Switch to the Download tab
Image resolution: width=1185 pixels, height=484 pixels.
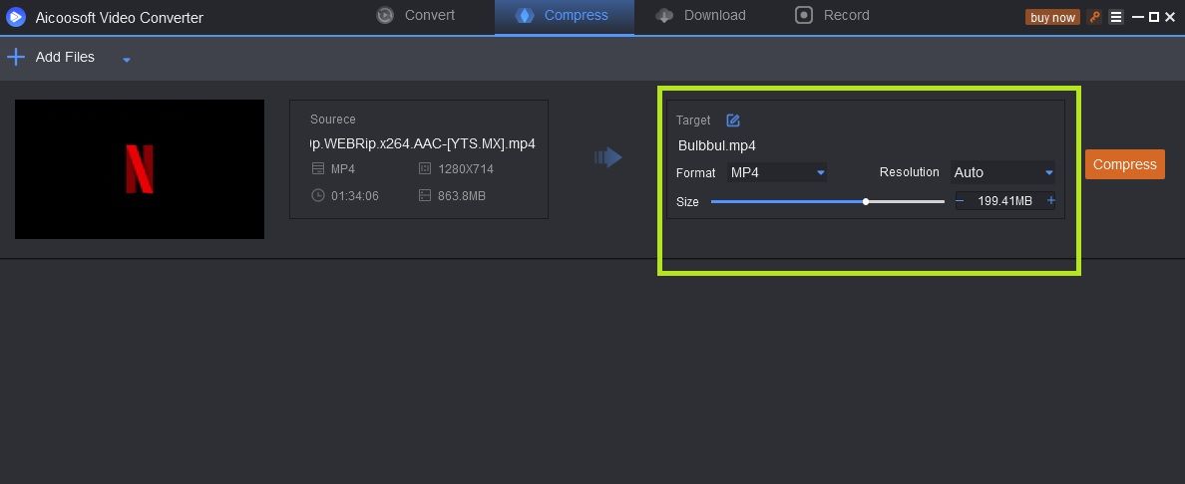(700, 15)
